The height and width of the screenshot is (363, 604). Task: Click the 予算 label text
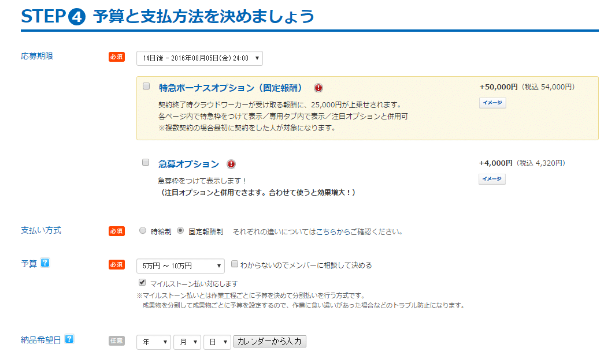tap(29, 264)
